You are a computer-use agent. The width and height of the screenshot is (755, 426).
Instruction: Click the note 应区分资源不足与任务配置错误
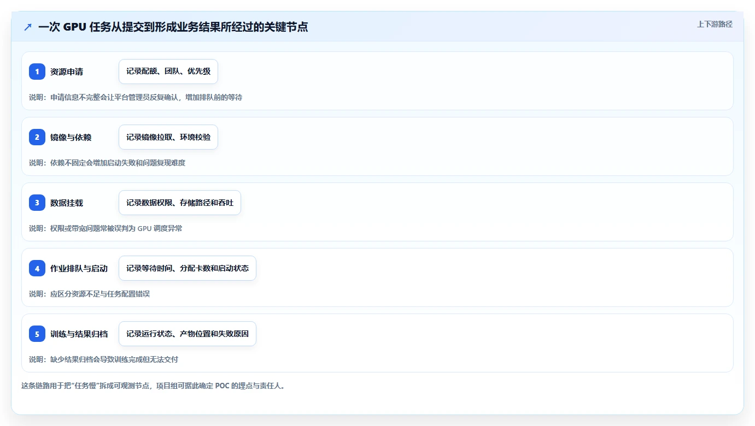click(x=90, y=294)
